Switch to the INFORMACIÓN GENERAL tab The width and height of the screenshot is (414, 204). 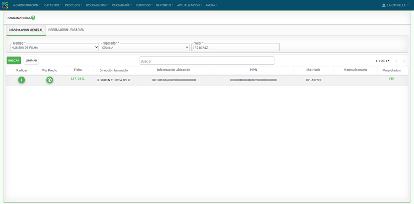point(26,30)
